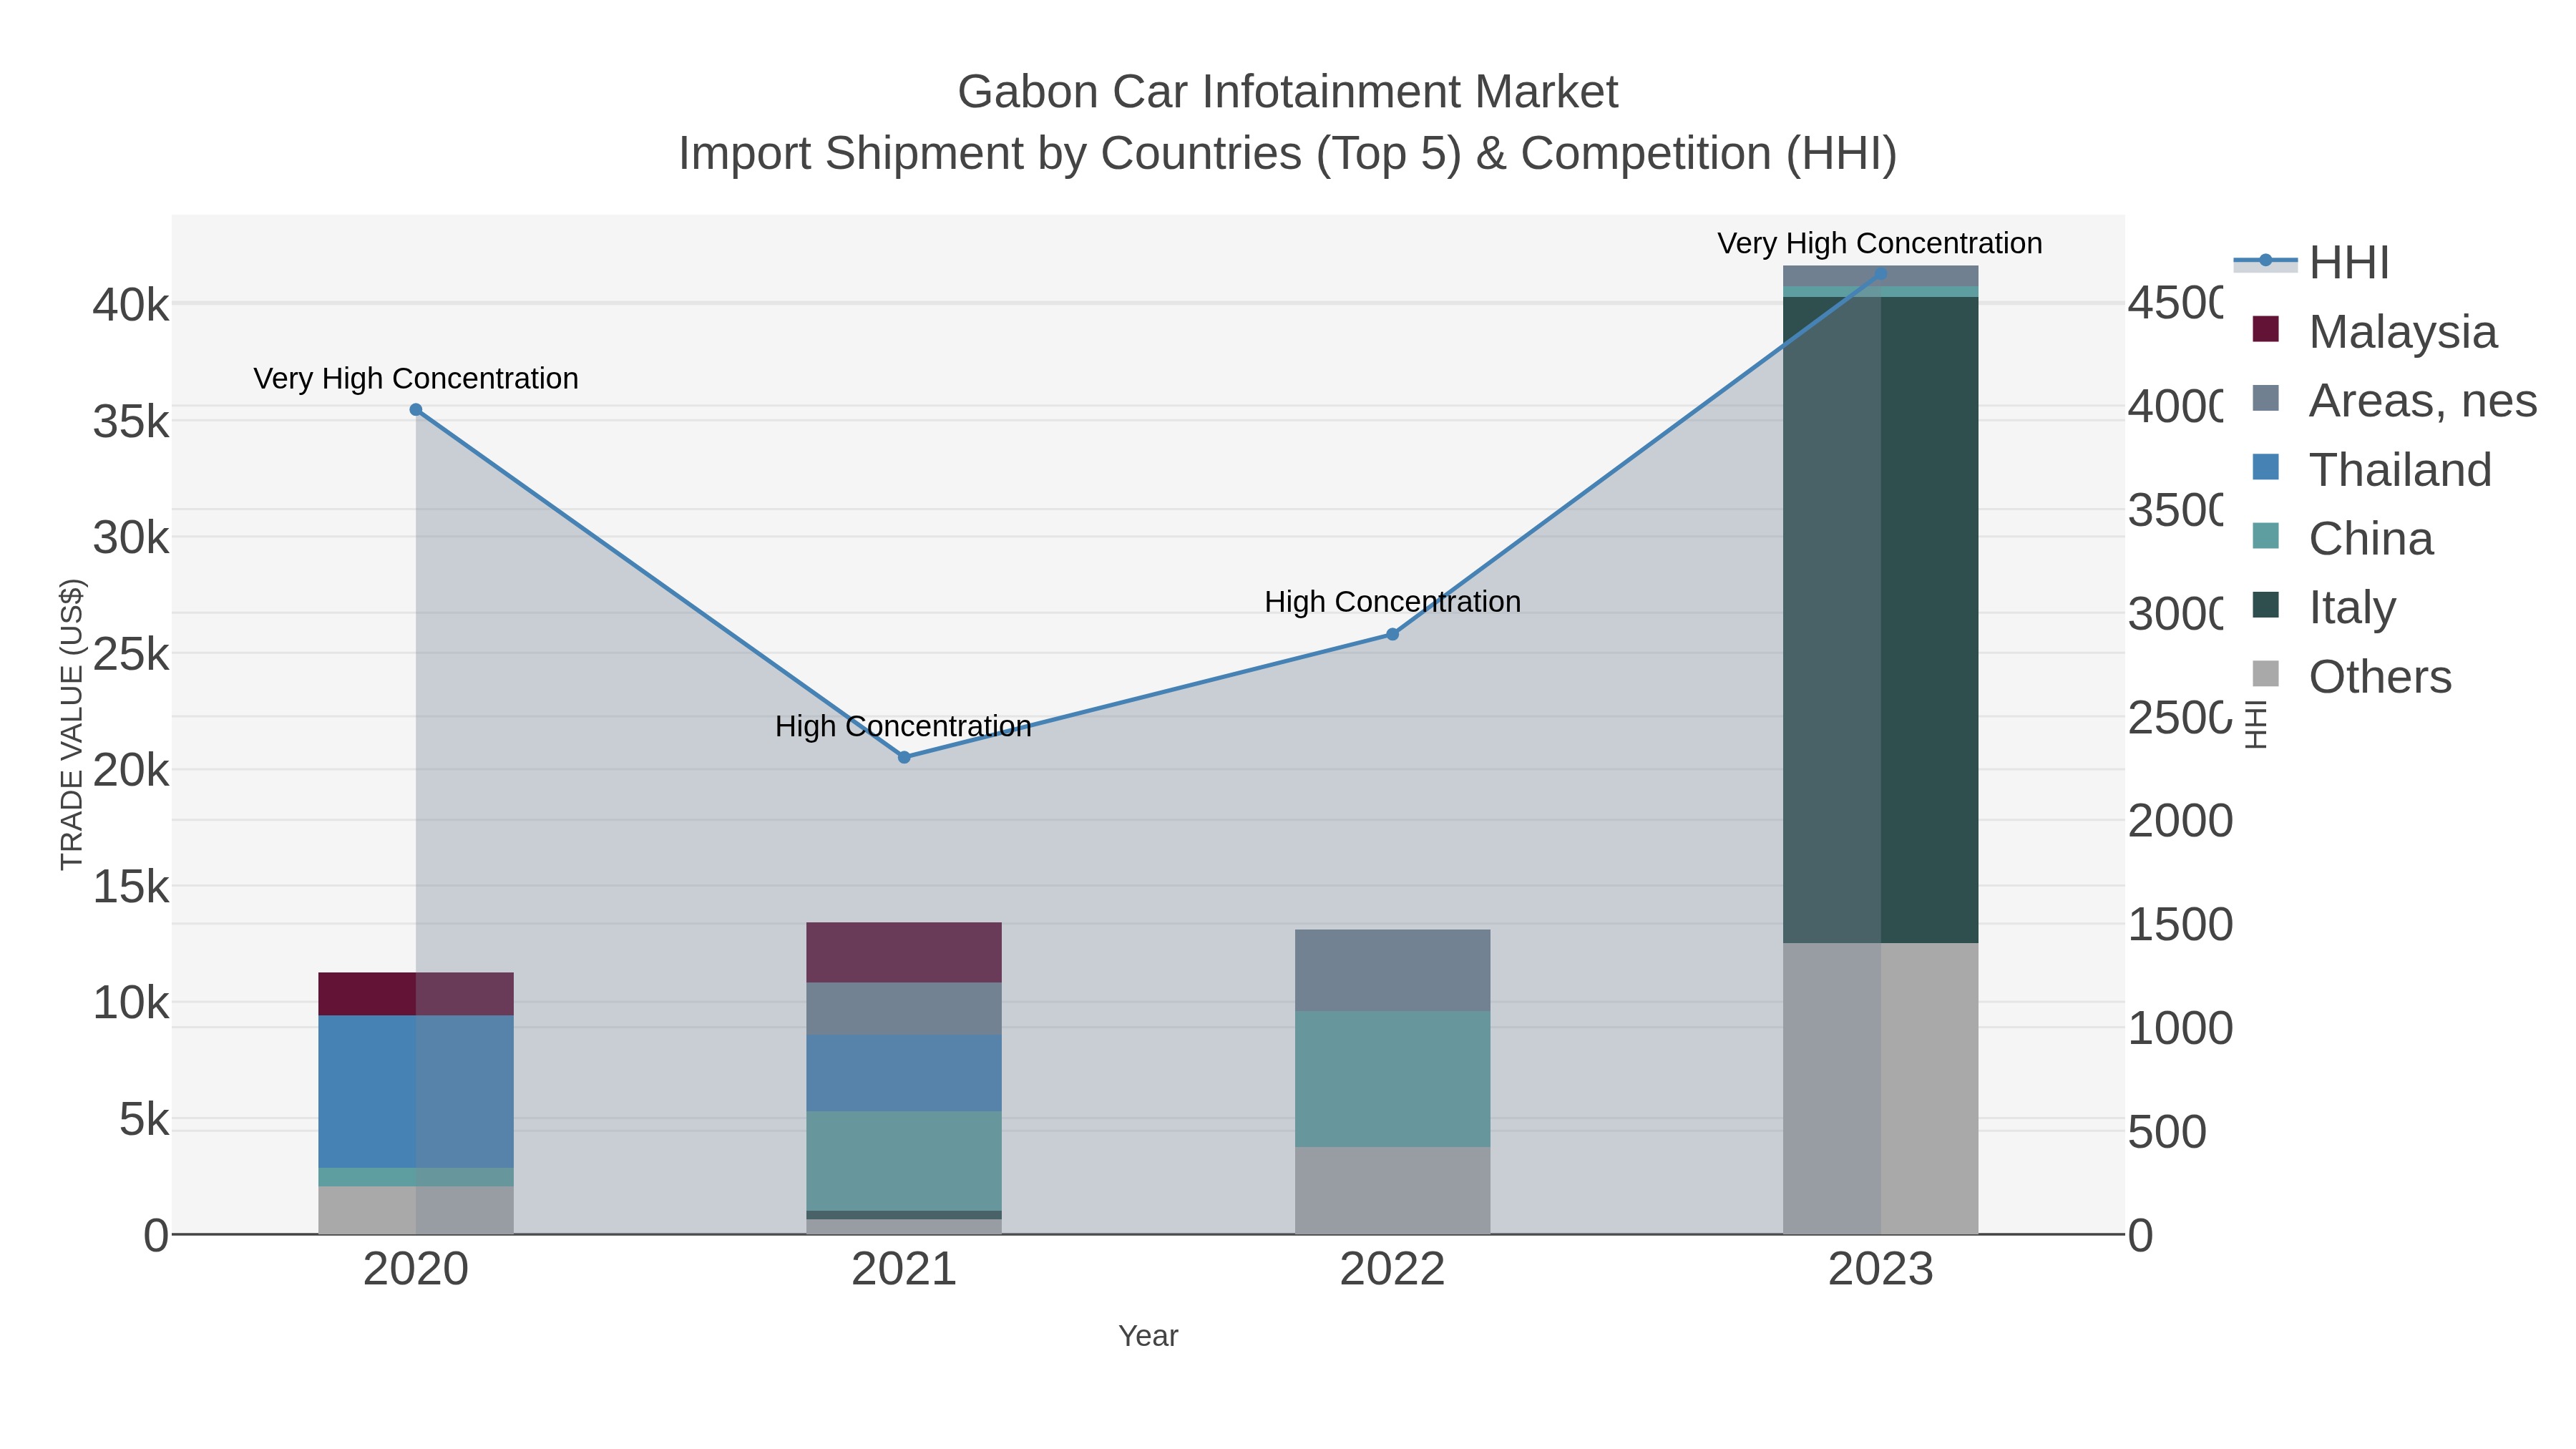The image size is (2576, 1449).
Task: Toggle the Thailand legend entry
Action: [2371, 469]
